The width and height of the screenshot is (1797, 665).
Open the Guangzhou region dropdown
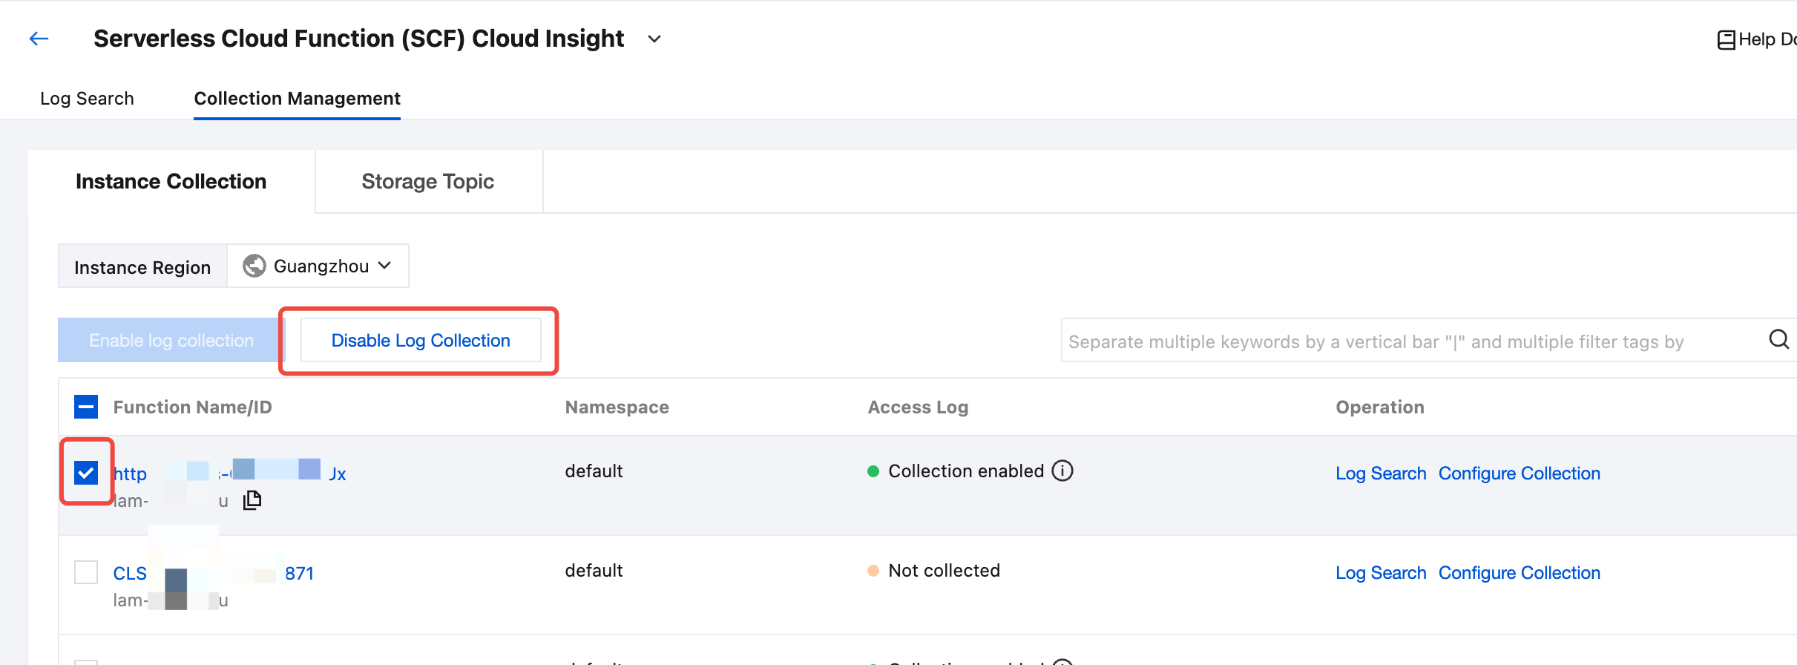(319, 266)
